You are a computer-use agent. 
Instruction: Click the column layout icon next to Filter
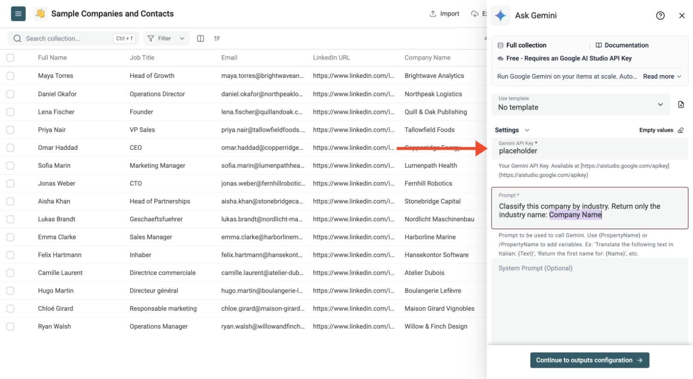pos(201,39)
